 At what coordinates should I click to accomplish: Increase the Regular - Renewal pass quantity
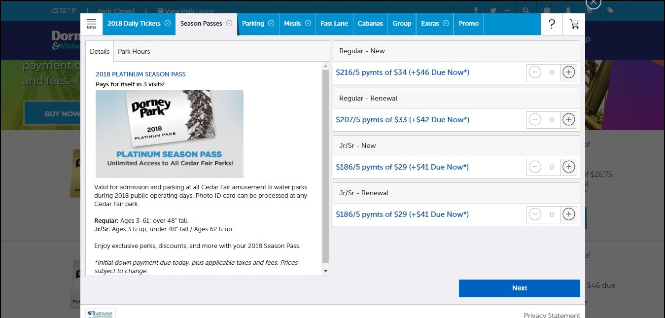[568, 120]
